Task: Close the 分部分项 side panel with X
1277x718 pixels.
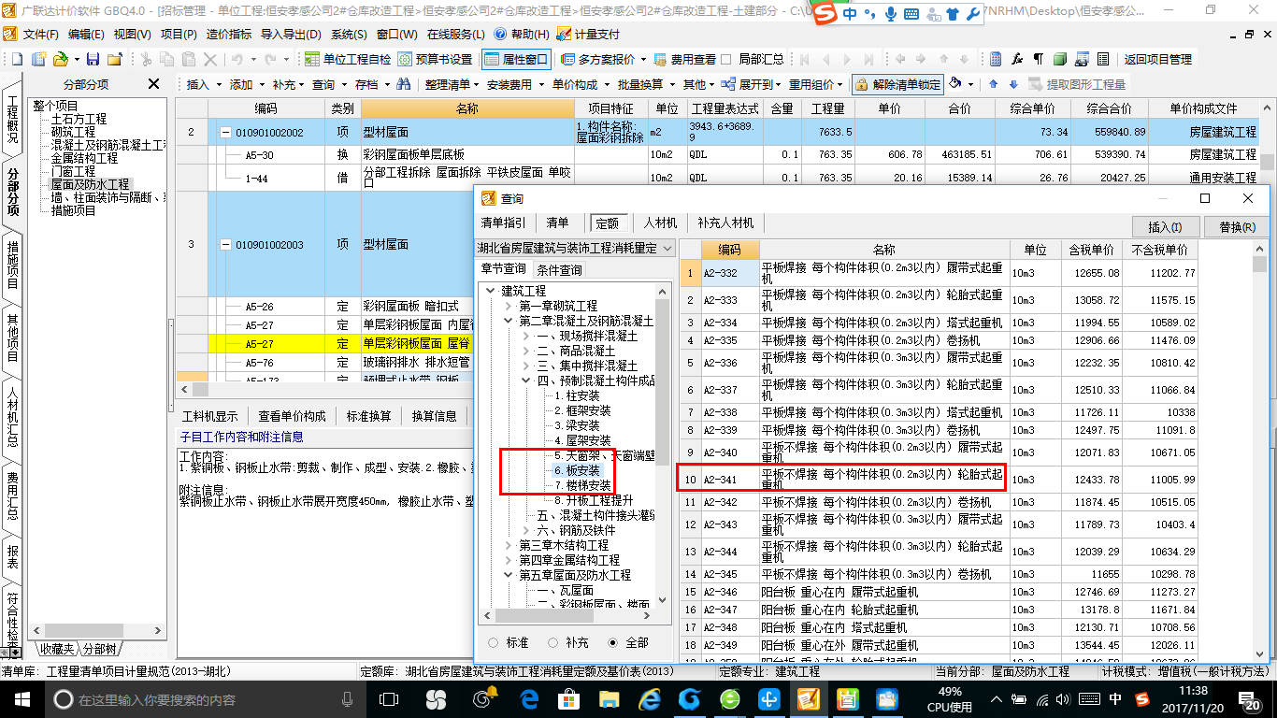Action: click(x=154, y=84)
